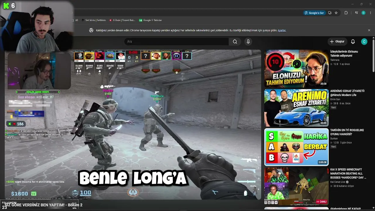Image resolution: width=375 pixels, height=211 pixels.
Task: Click the green buy-cart icon beside $1600
Action: click(x=34, y=194)
